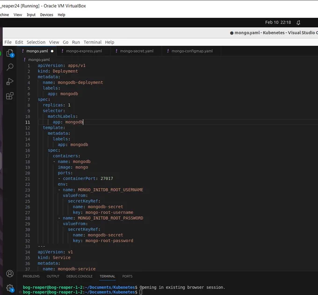
Task: Click 'key: mongo-root-password' line
Action: tap(103, 241)
